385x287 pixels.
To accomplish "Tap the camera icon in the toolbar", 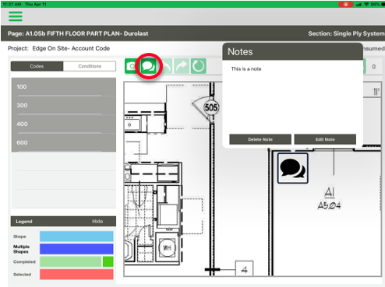I will point(131,66).
